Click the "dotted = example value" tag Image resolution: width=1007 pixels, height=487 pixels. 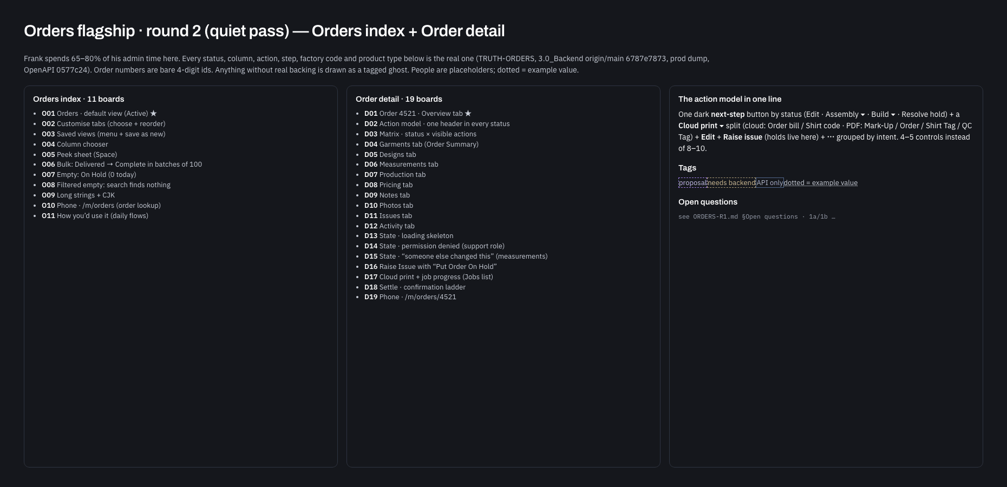coord(821,183)
